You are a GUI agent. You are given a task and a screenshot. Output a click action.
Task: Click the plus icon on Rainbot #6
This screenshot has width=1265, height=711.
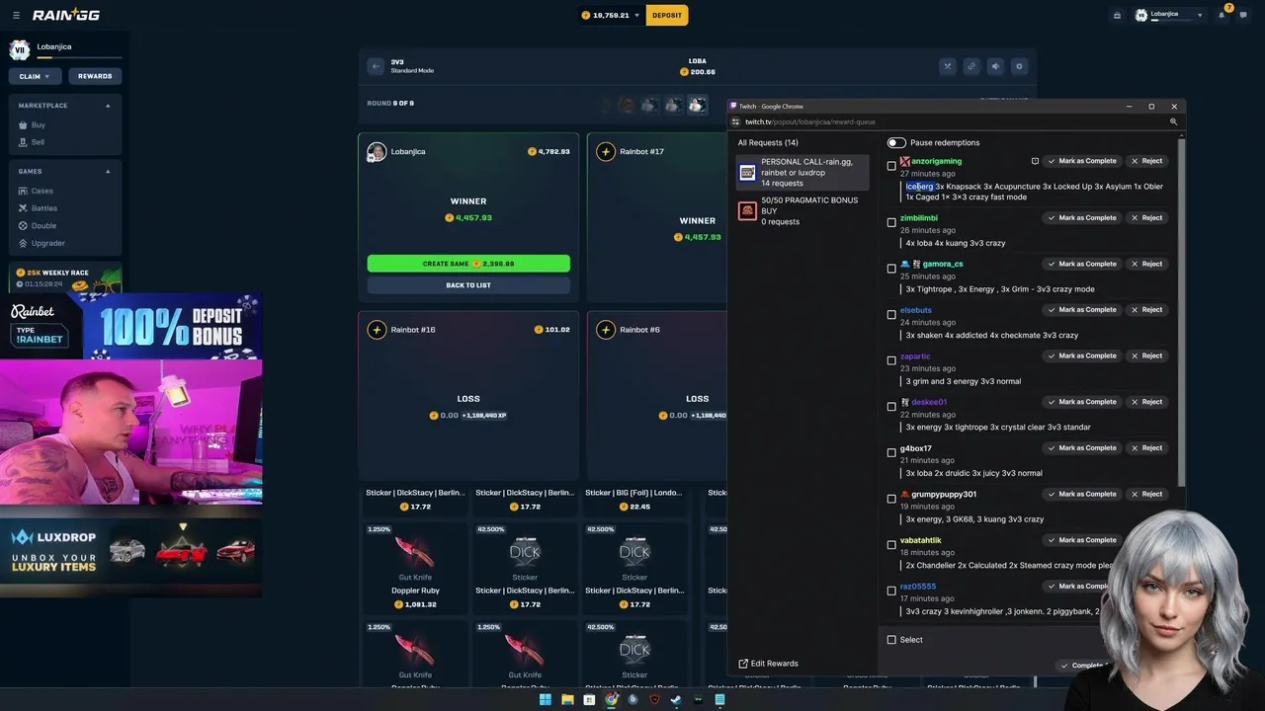coord(606,330)
